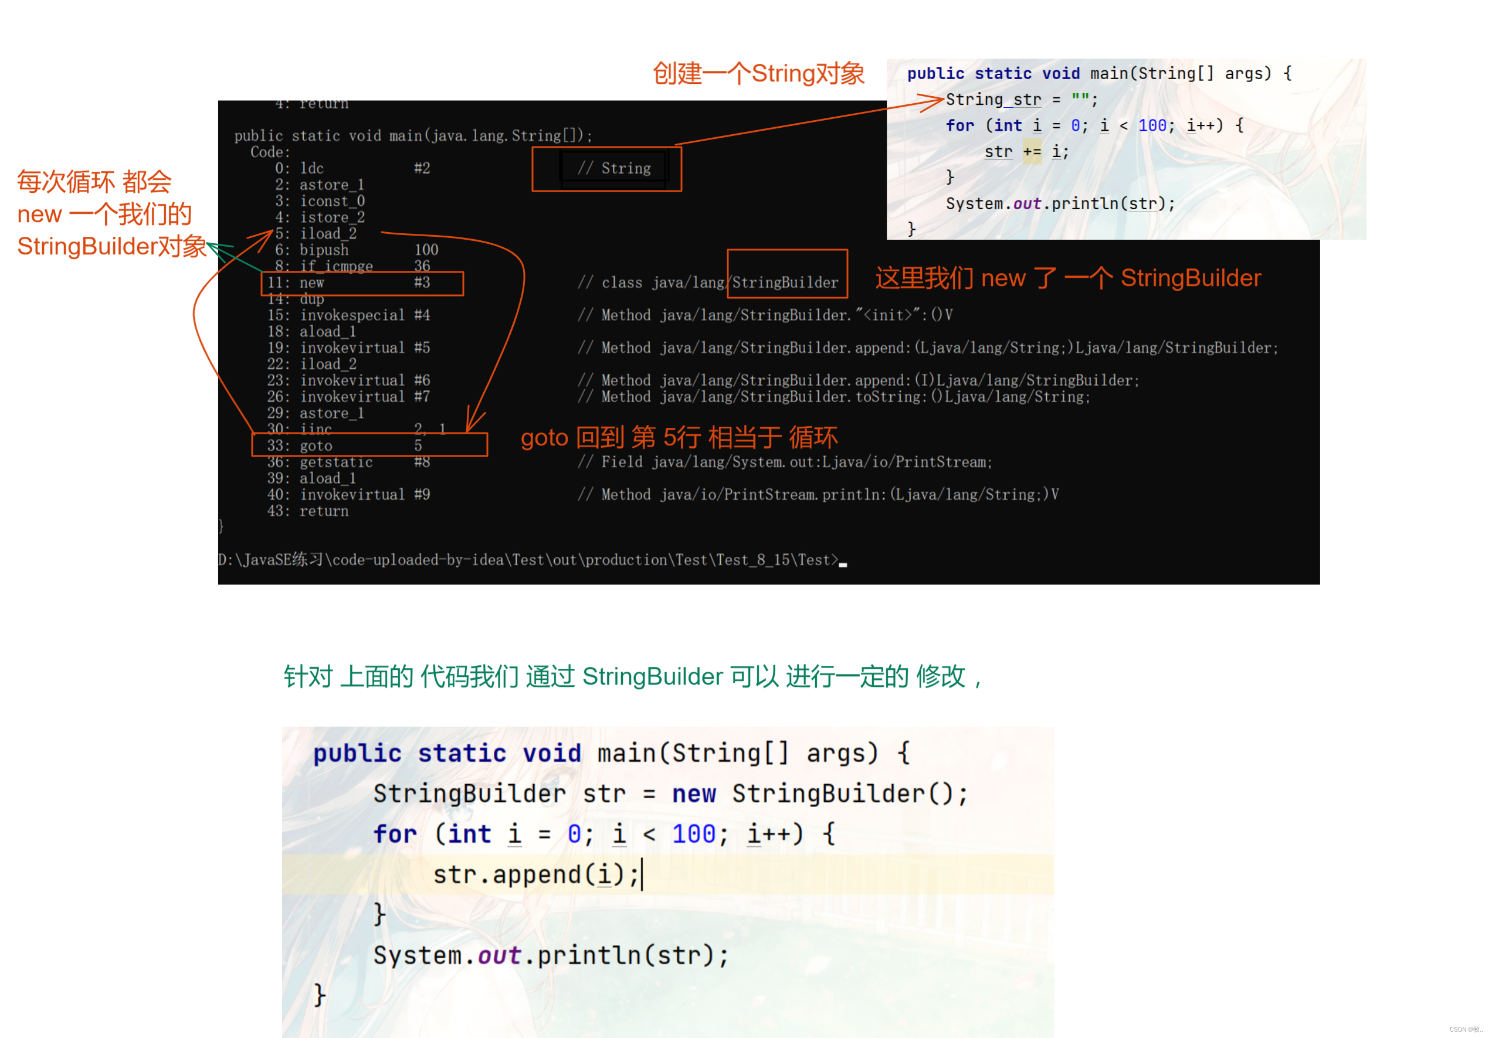Click 'invokevirtual #5' bytecode line
1492x1038 pixels.
click(x=348, y=348)
